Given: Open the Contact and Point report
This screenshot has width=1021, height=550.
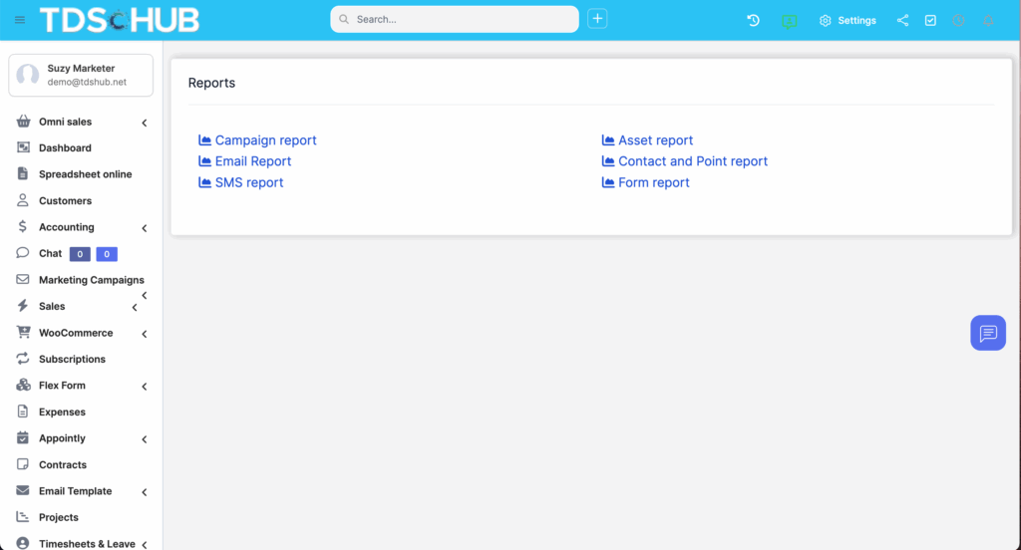Looking at the screenshot, I should point(692,161).
